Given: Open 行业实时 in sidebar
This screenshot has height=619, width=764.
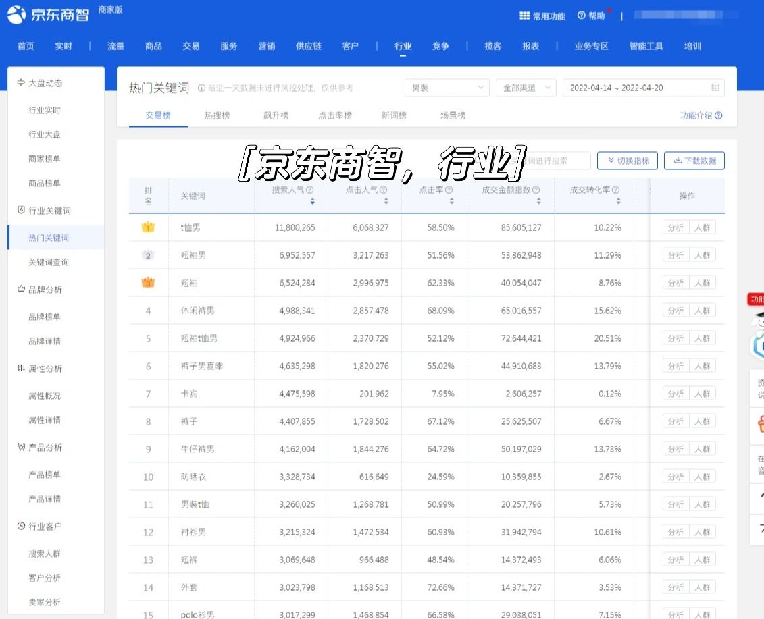Looking at the screenshot, I should point(45,110).
